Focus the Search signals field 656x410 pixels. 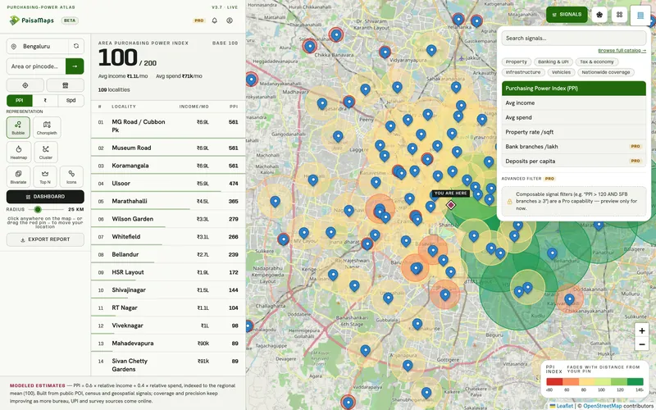[573, 38]
